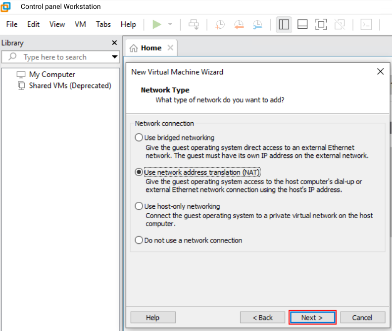Select Use bridged networking option
This screenshot has height=331, width=392.
click(x=139, y=138)
